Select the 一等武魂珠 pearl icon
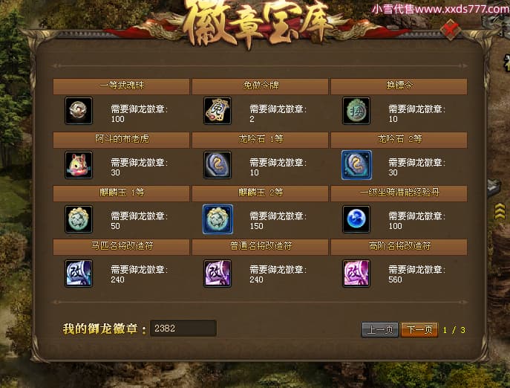The image size is (510, 388). pos(79,111)
